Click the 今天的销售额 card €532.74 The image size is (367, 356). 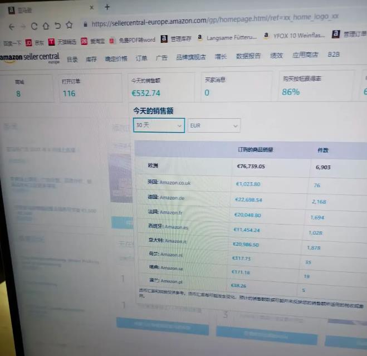(162, 87)
